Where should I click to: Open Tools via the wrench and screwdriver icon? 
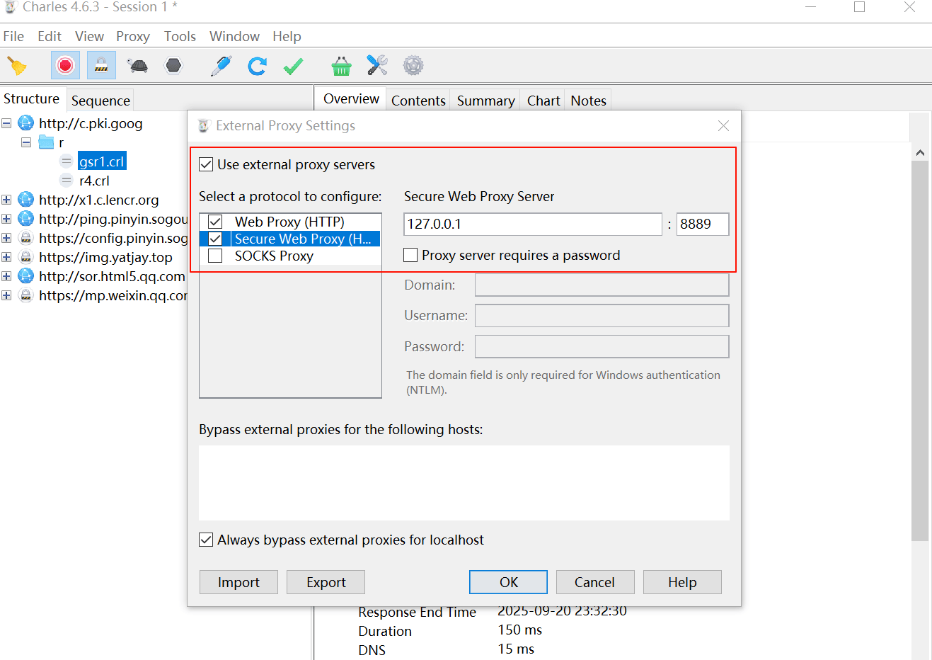[x=377, y=66]
